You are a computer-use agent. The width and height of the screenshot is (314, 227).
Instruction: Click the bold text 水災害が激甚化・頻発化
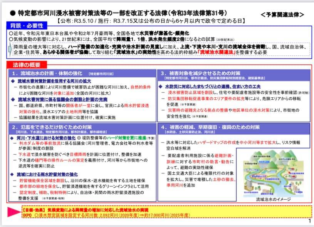pos(164,33)
